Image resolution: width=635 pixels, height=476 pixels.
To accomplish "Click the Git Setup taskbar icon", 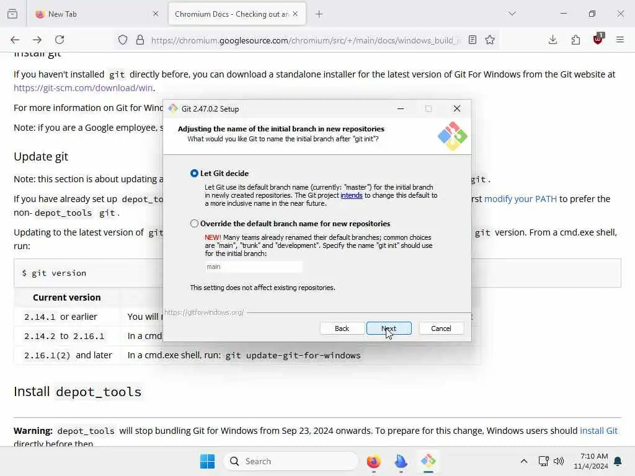I will coord(428,461).
